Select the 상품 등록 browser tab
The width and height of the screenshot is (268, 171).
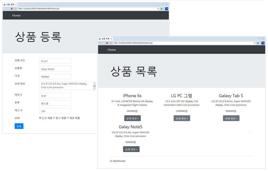pos(10,4)
